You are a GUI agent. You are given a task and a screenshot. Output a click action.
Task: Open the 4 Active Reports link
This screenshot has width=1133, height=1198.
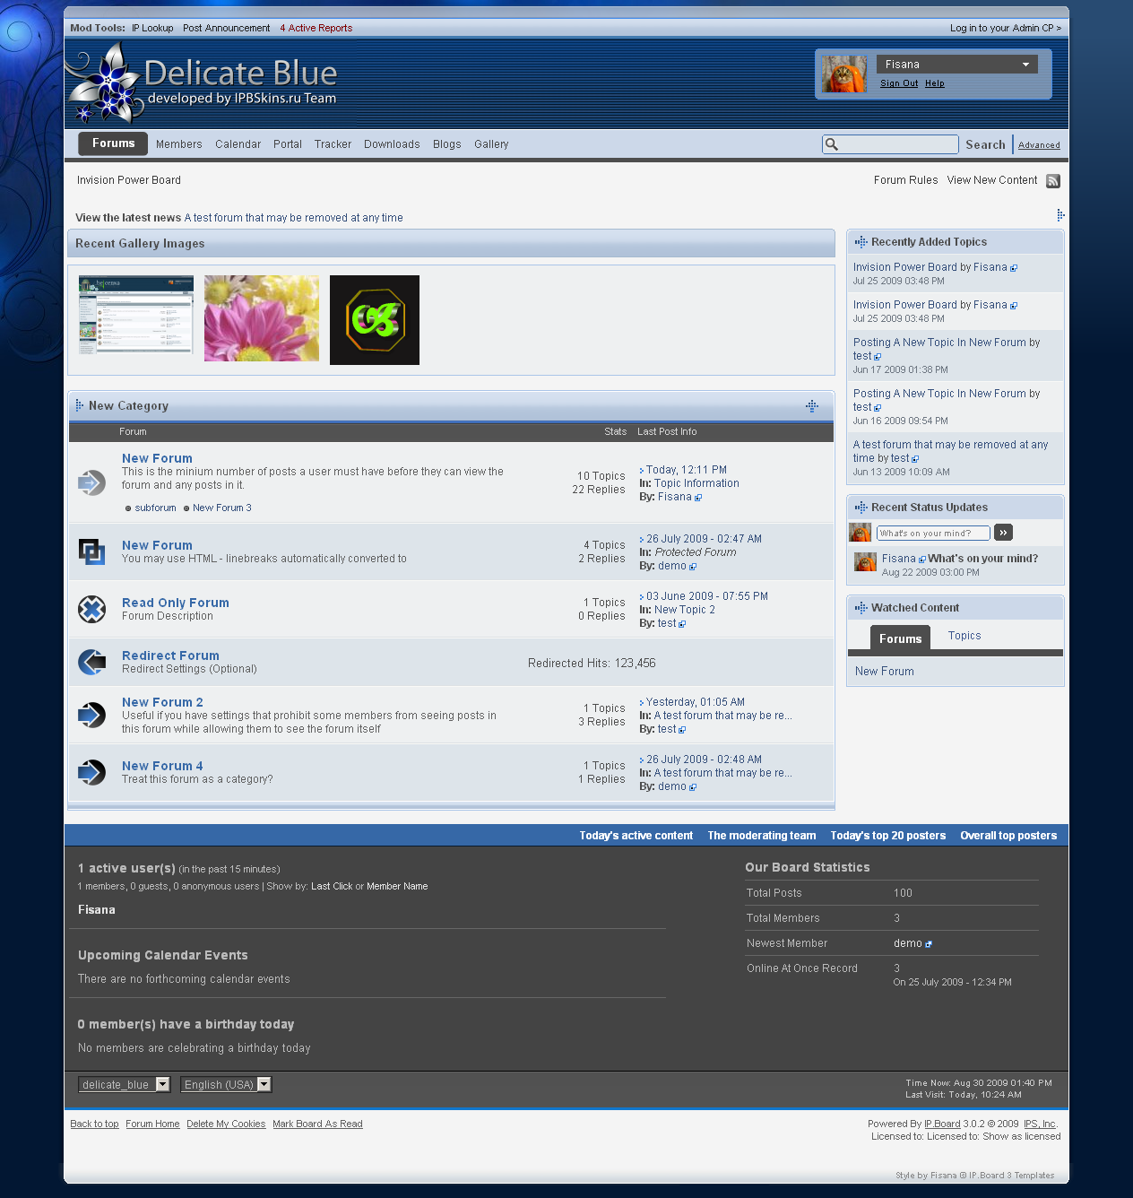pyautogui.click(x=316, y=28)
